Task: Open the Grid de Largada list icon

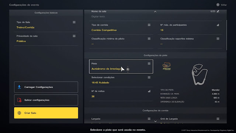Action: [218, 119]
